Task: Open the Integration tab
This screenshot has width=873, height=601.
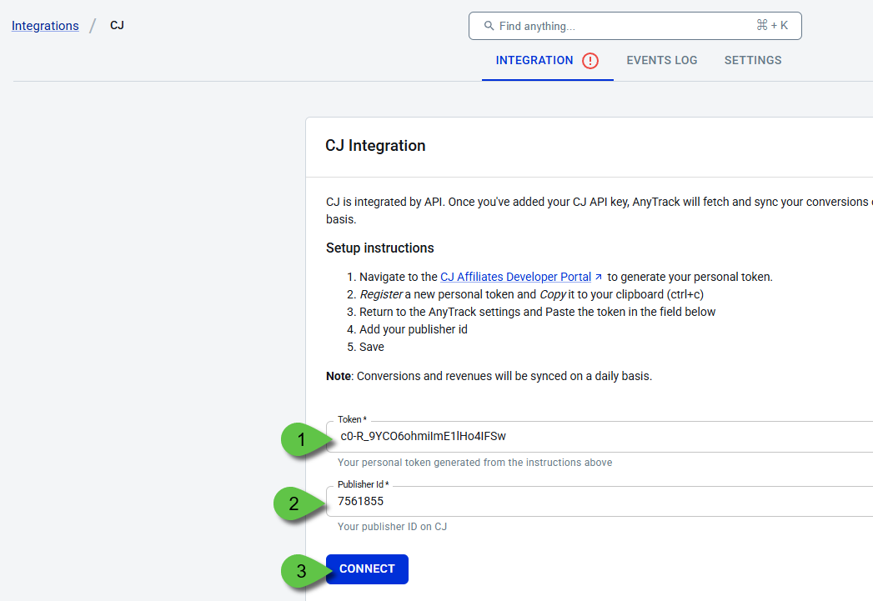Action: coord(547,60)
